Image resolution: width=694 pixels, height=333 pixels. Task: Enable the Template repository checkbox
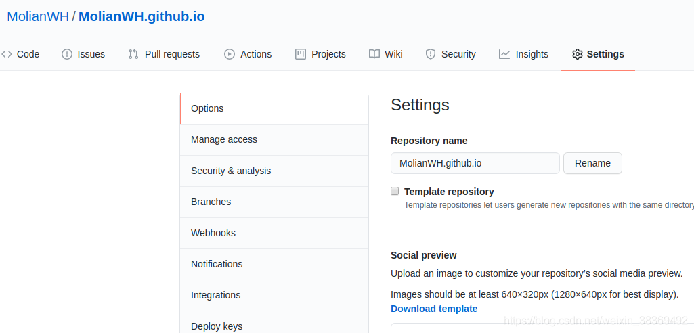(395, 191)
